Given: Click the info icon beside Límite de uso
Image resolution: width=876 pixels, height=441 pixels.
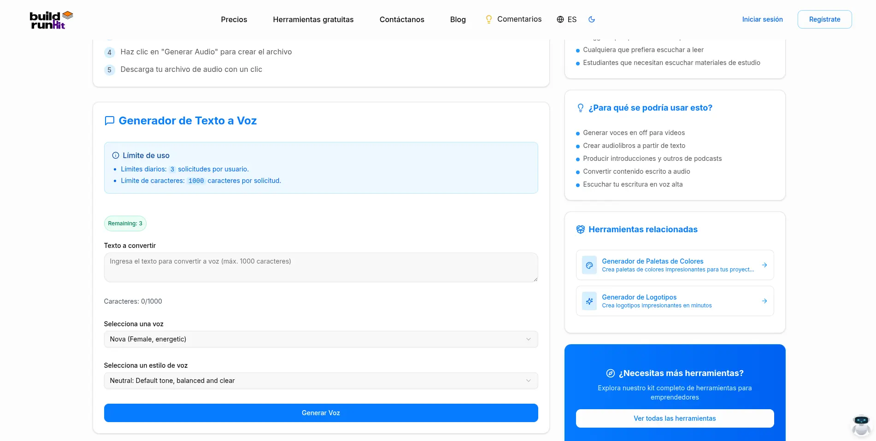Looking at the screenshot, I should (x=116, y=156).
